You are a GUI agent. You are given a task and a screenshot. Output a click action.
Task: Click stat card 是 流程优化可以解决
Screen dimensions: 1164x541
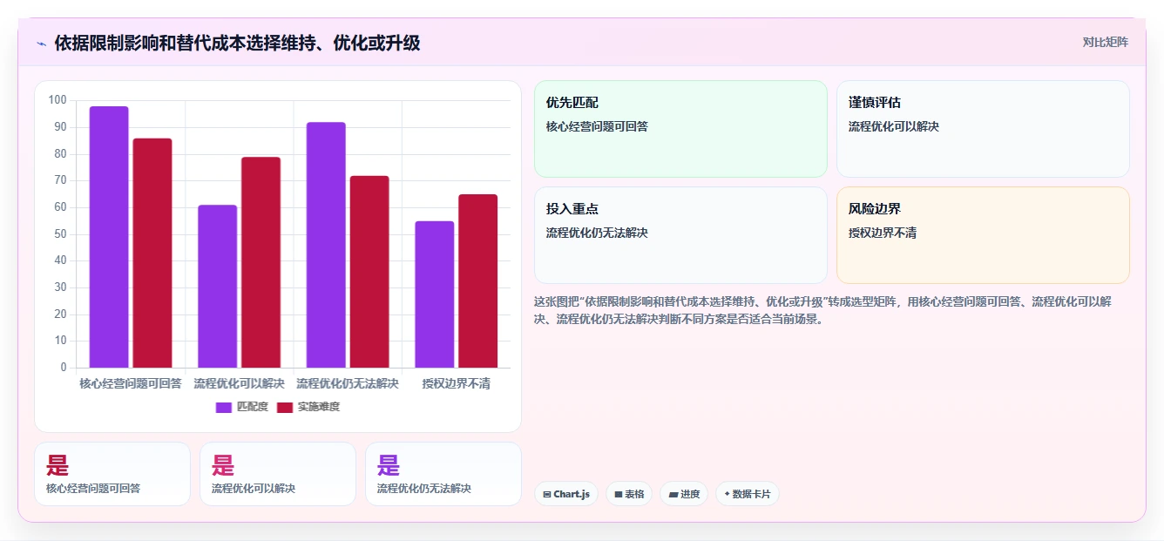pyautogui.click(x=278, y=474)
